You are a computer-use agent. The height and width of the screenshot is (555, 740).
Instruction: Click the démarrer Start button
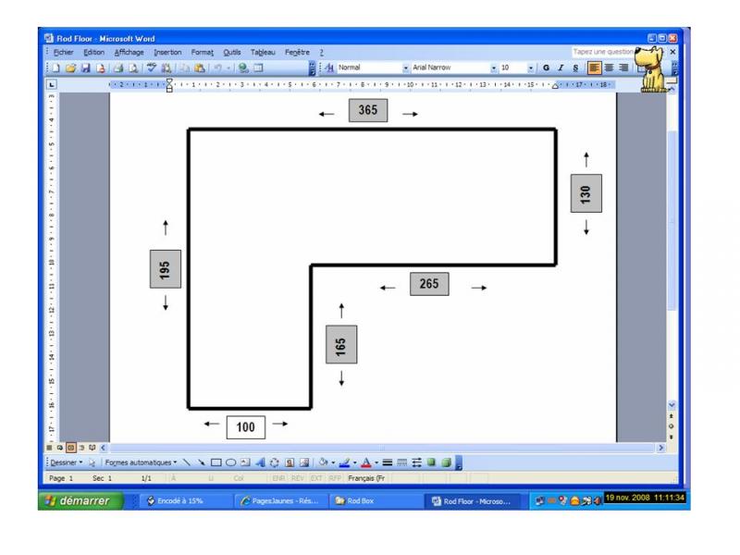pyautogui.click(x=74, y=500)
